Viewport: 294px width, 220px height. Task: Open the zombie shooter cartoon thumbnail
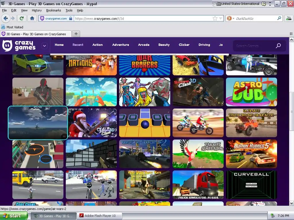145,92
